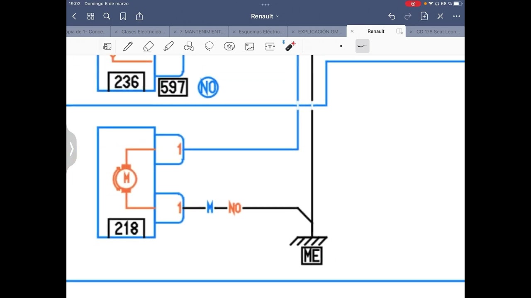Open the share and export menu
Viewport: 531px width, 298px height.
(x=139, y=16)
